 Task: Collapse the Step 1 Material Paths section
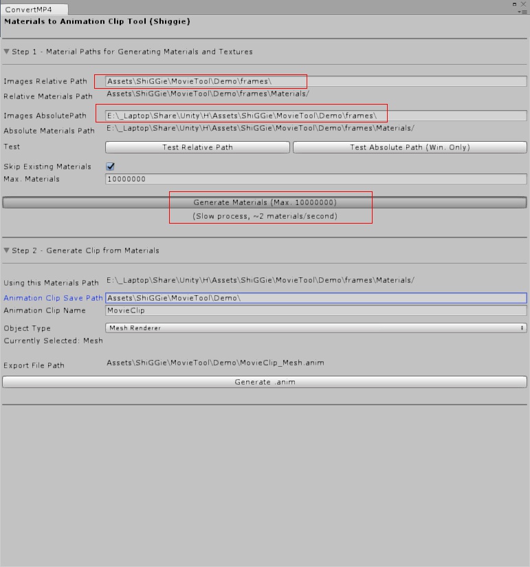6,52
